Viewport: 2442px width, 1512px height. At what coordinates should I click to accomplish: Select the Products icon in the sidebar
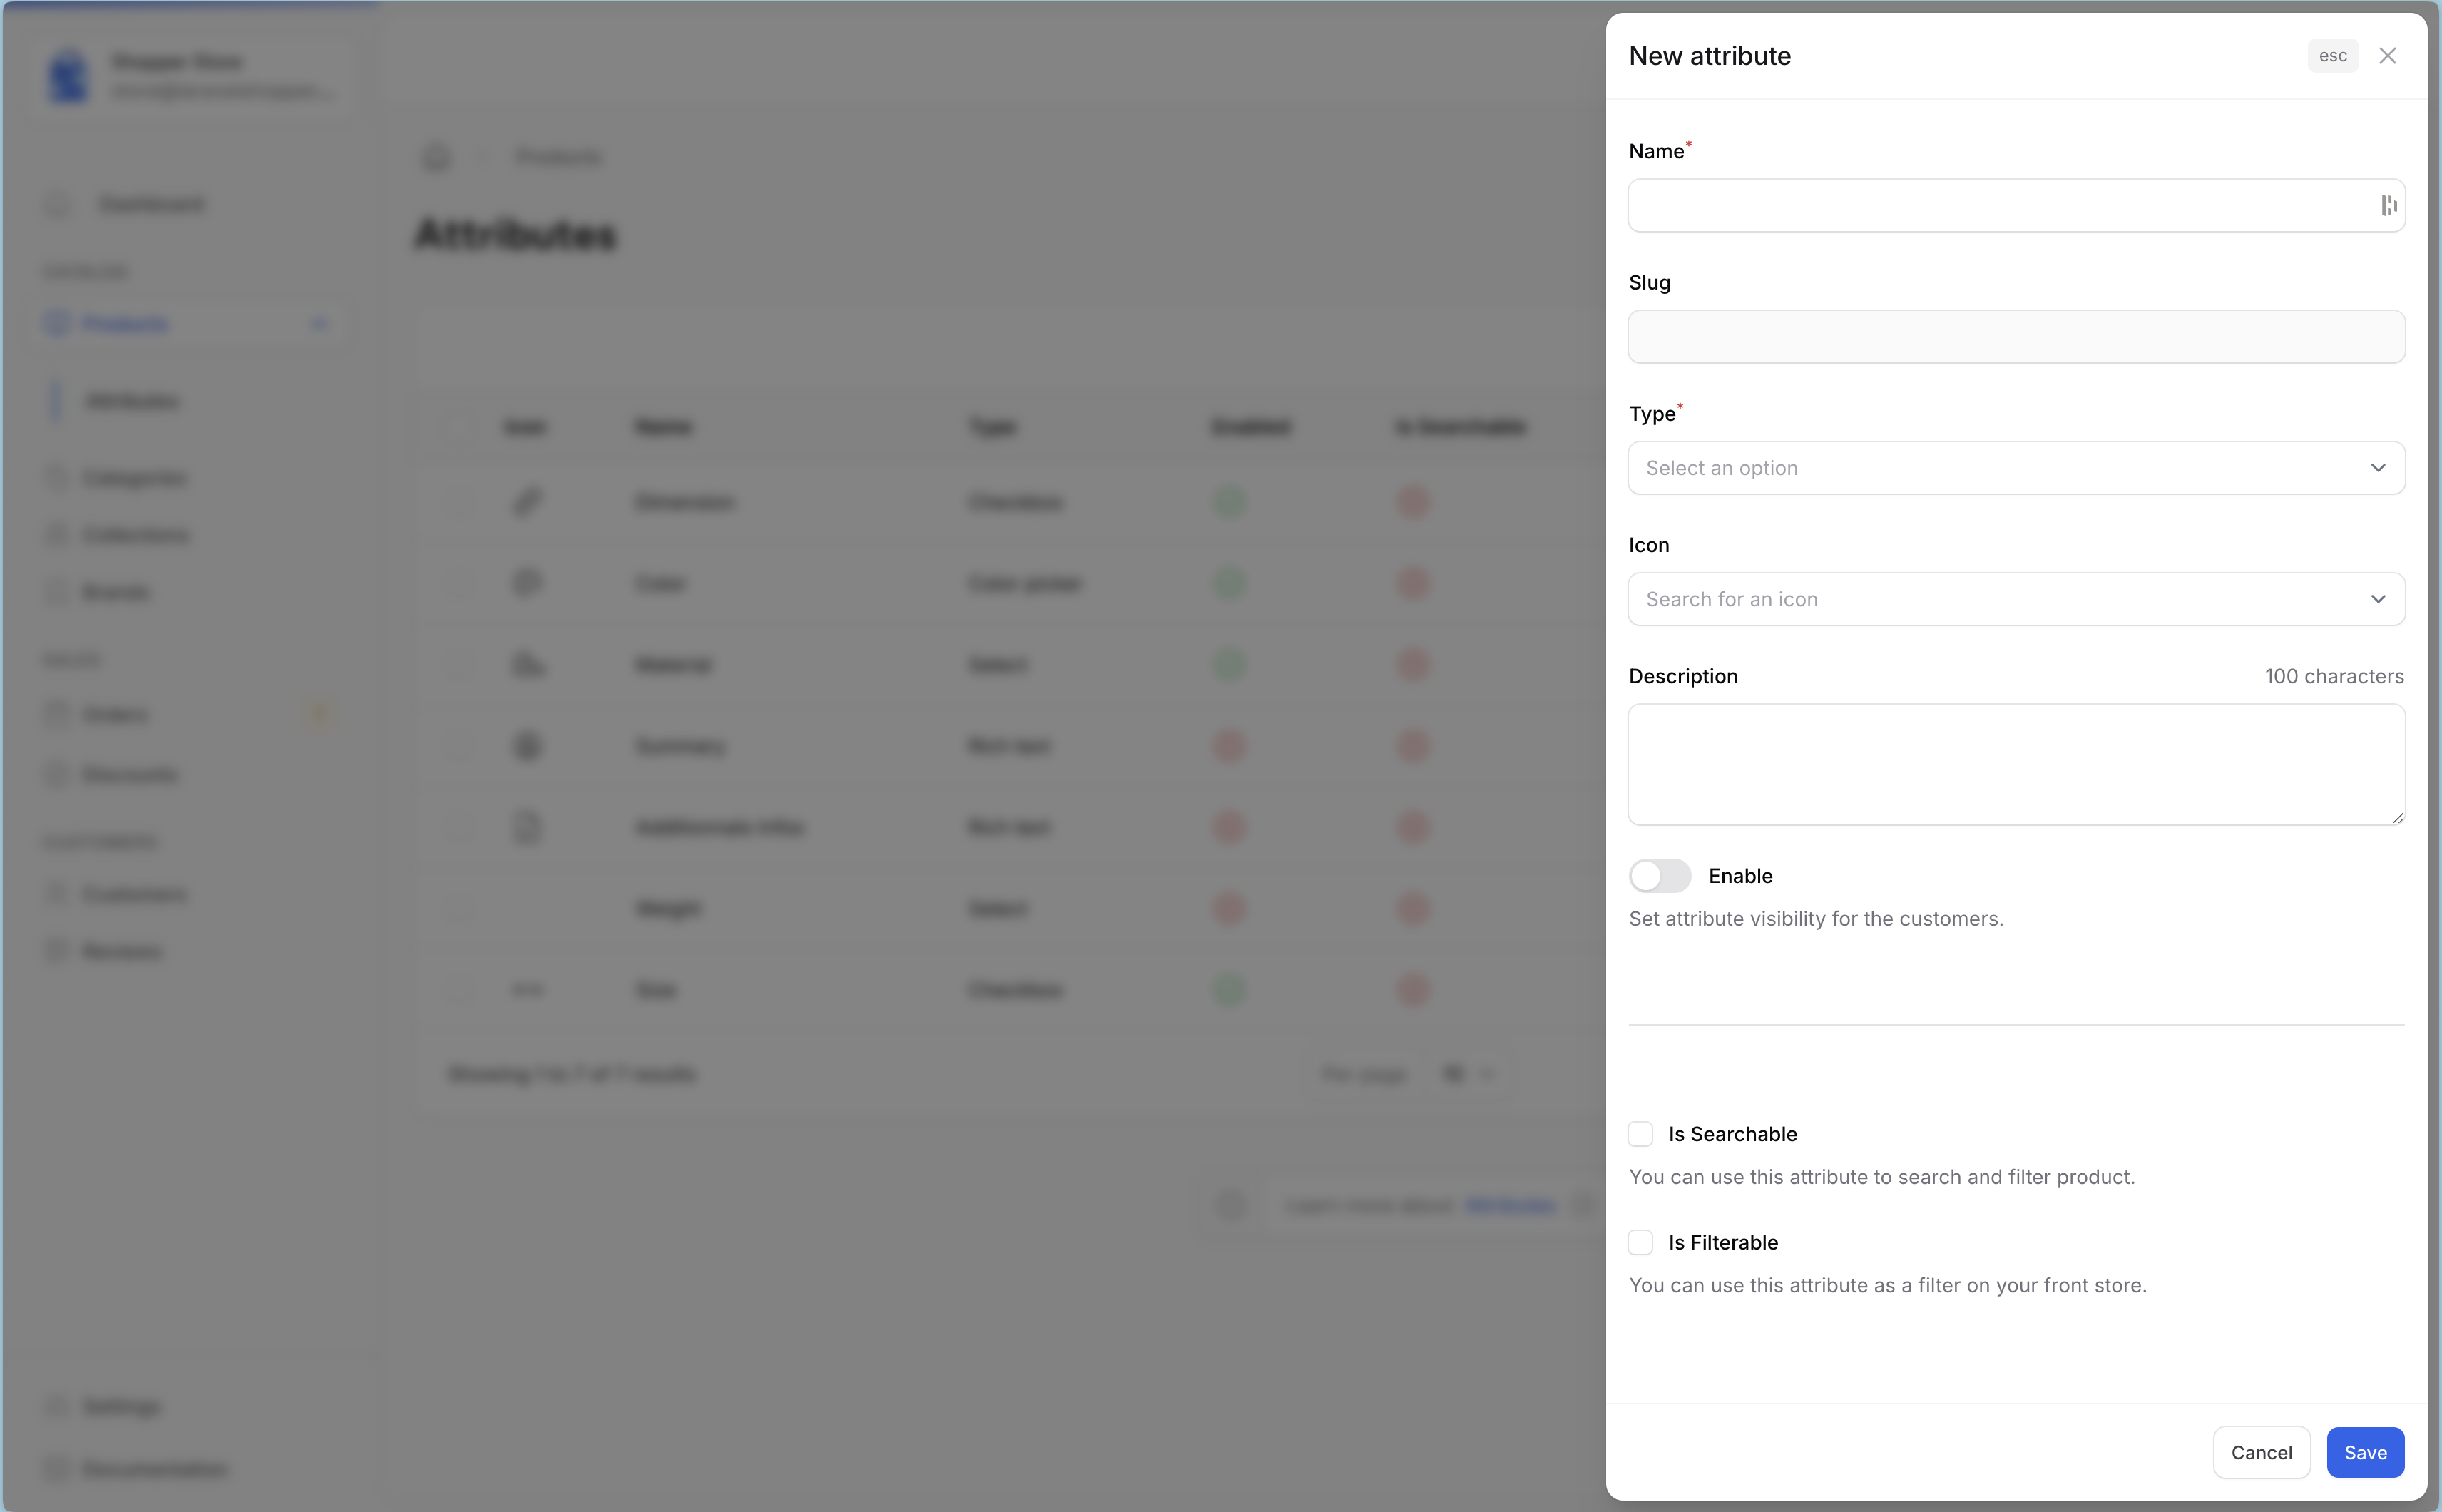click(x=56, y=323)
